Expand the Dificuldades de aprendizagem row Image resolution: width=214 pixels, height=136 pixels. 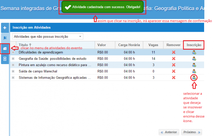(x=13, y=53)
